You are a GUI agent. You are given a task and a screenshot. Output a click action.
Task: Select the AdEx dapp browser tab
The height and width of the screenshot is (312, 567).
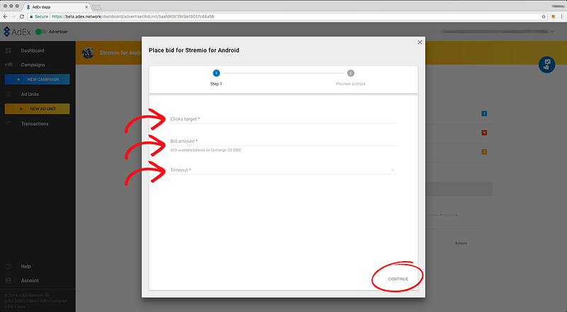coord(57,7)
